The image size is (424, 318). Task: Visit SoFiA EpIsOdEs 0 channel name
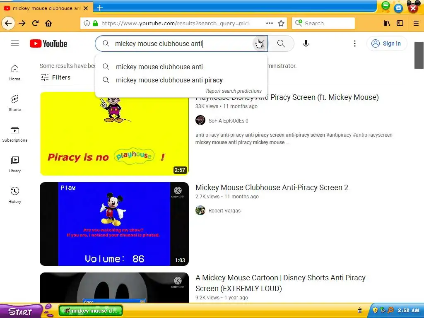(228, 120)
